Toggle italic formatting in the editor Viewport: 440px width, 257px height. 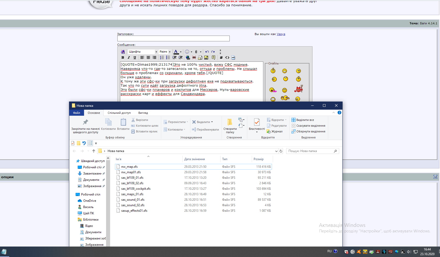tap(129, 58)
